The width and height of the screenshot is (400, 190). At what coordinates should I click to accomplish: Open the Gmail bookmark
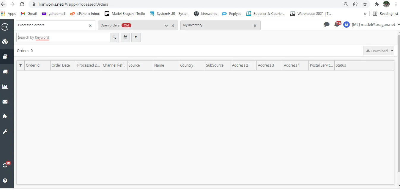click(x=29, y=14)
